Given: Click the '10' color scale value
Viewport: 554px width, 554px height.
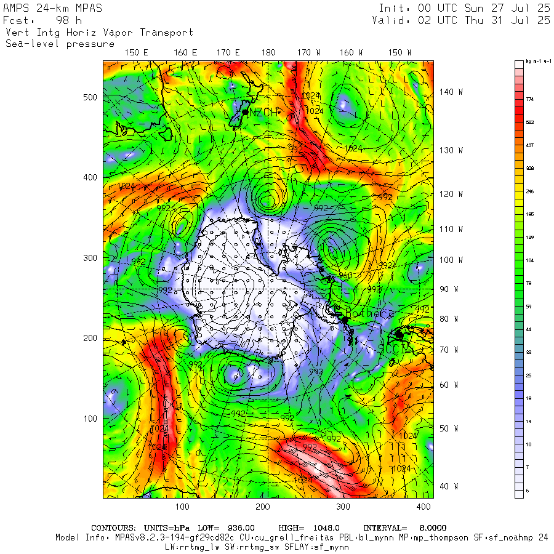Looking at the screenshot, I should tap(529, 444).
